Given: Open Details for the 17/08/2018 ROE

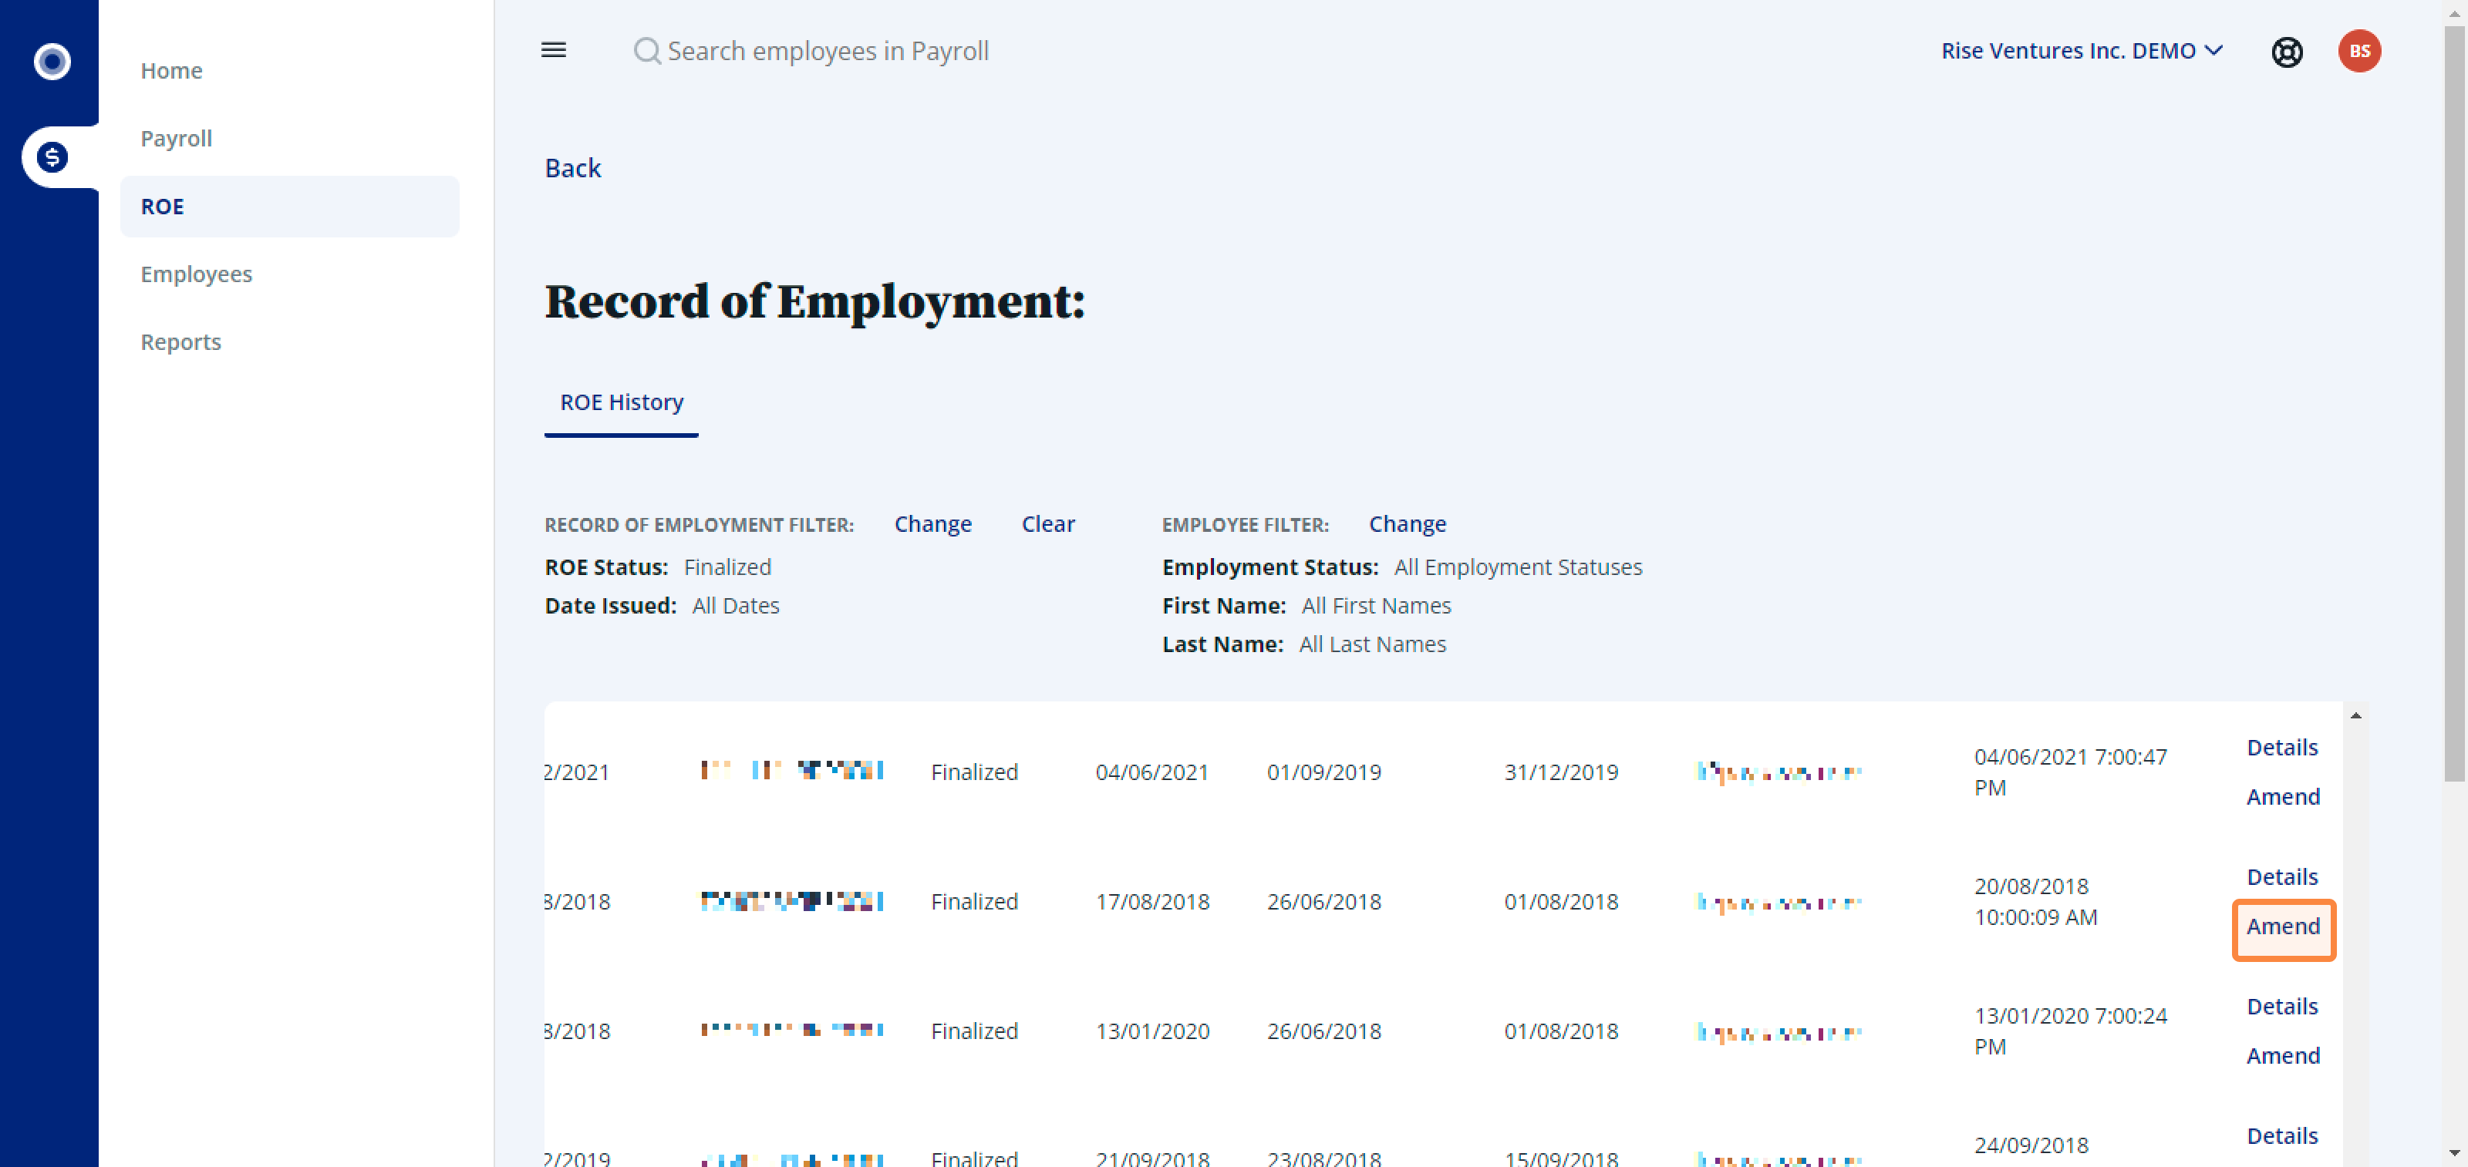Looking at the screenshot, I should coord(2282,877).
